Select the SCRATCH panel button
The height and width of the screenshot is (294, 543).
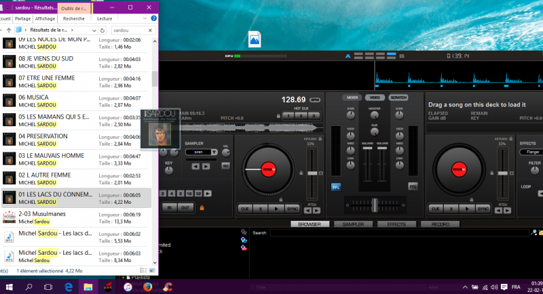click(x=398, y=98)
